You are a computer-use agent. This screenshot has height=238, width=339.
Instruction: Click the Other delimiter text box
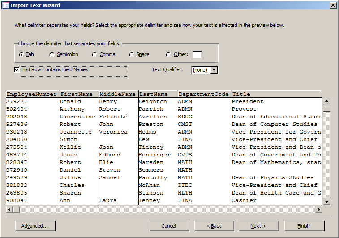197,55
